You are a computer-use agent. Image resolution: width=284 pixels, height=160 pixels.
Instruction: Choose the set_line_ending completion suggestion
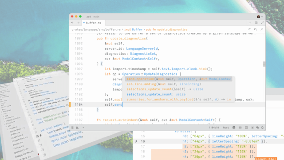(x=178, y=84)
